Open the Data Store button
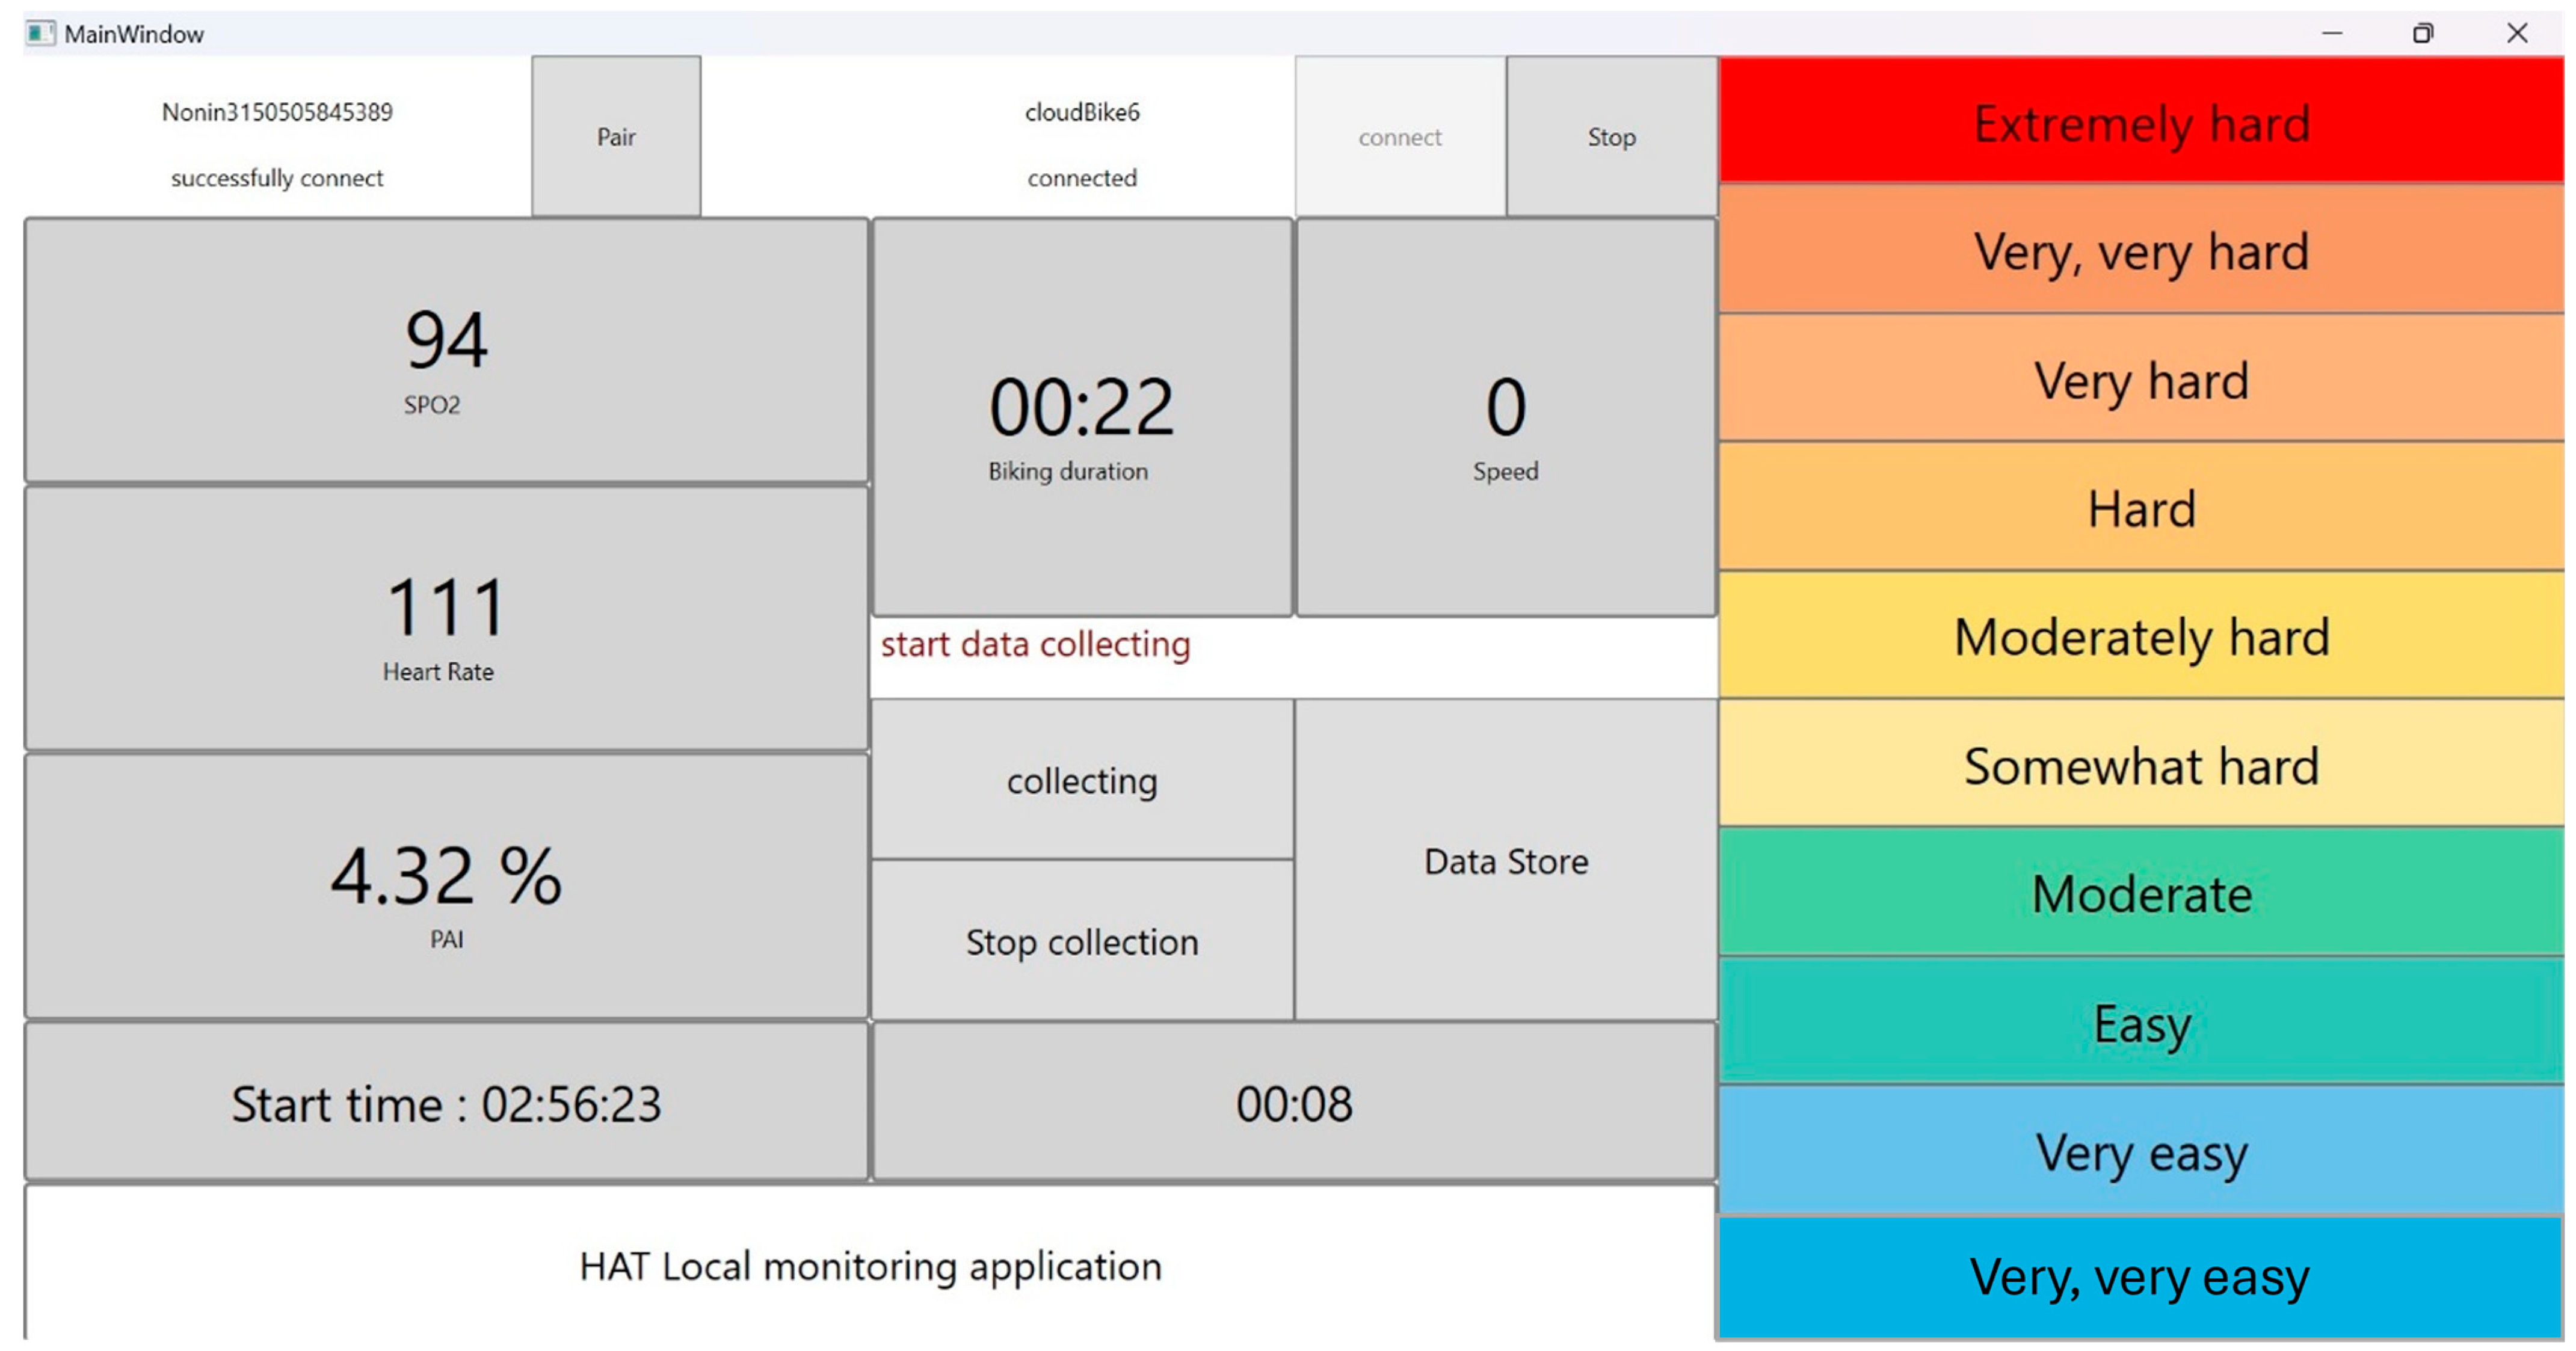 (x=1505, y=860)
